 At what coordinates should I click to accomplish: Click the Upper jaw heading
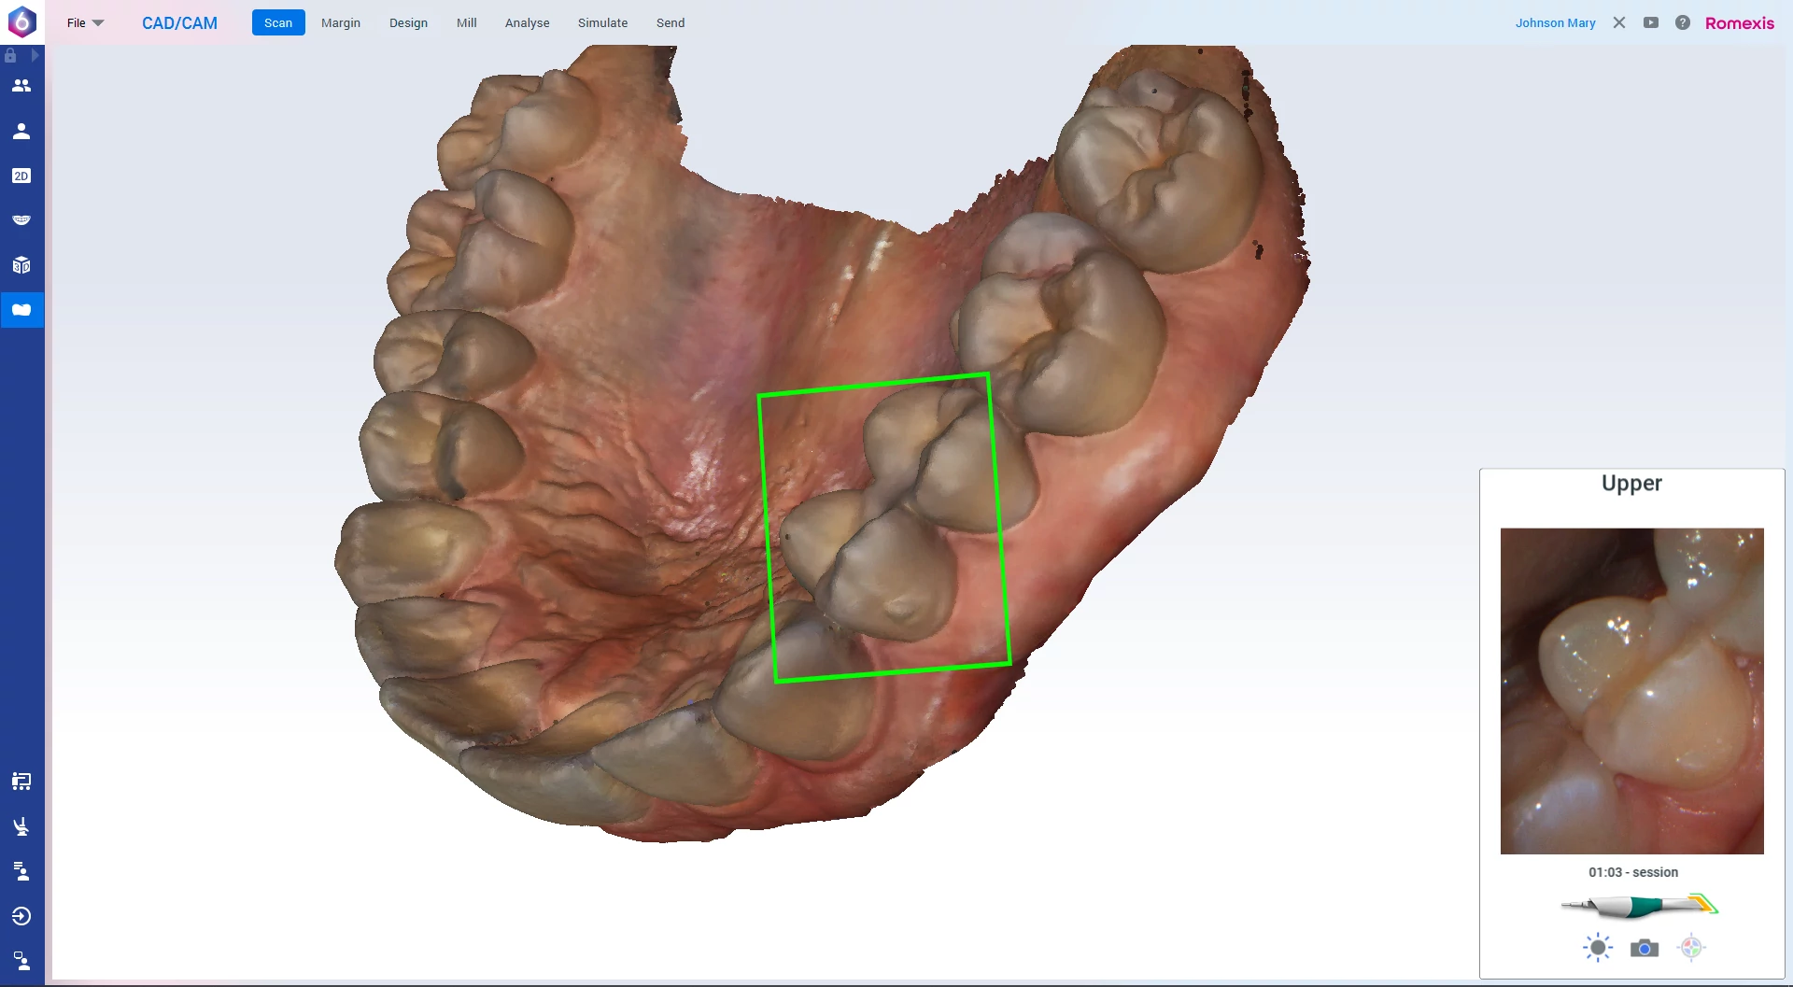(x=1631, y=484)
